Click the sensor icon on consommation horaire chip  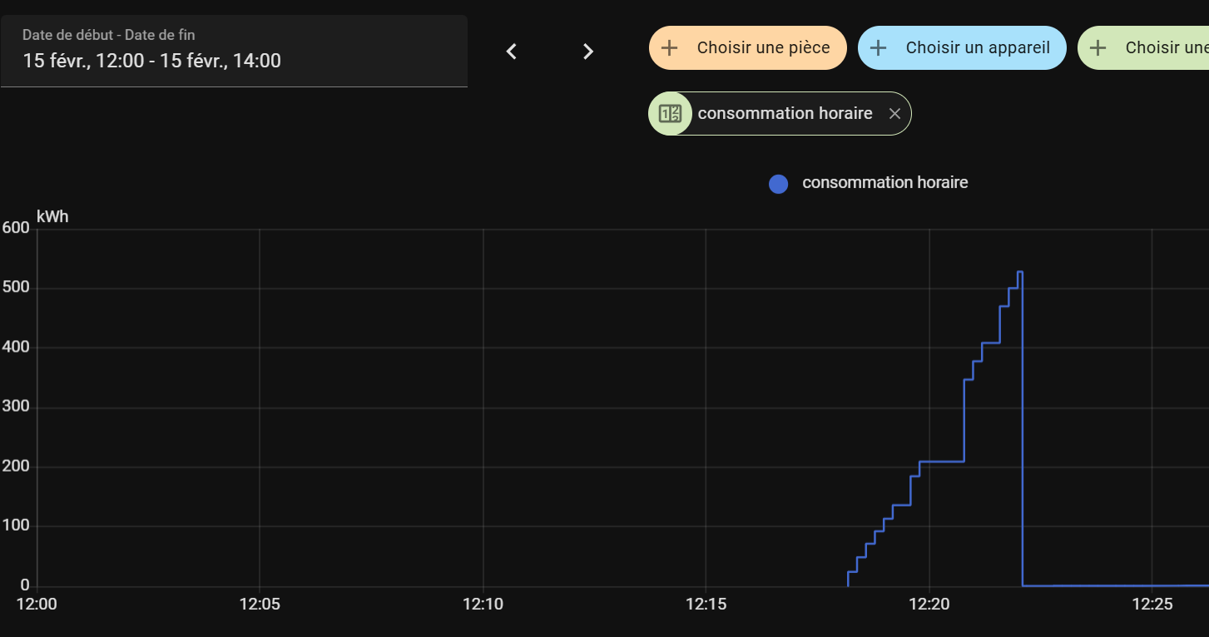(x=670, y=114)
